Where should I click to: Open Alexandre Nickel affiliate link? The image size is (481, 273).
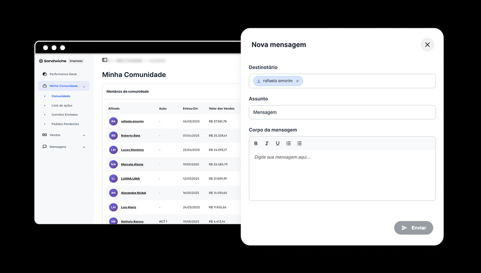134,193
